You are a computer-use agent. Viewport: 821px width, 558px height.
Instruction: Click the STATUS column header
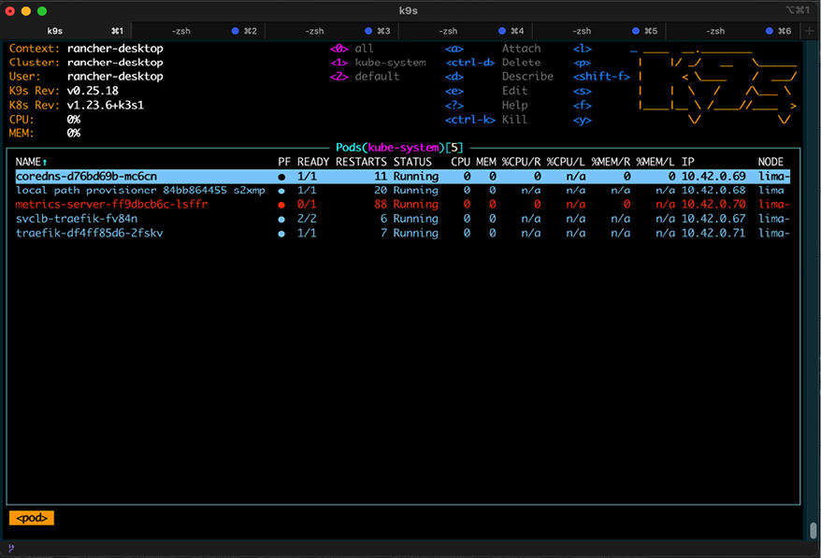[412, 163]
